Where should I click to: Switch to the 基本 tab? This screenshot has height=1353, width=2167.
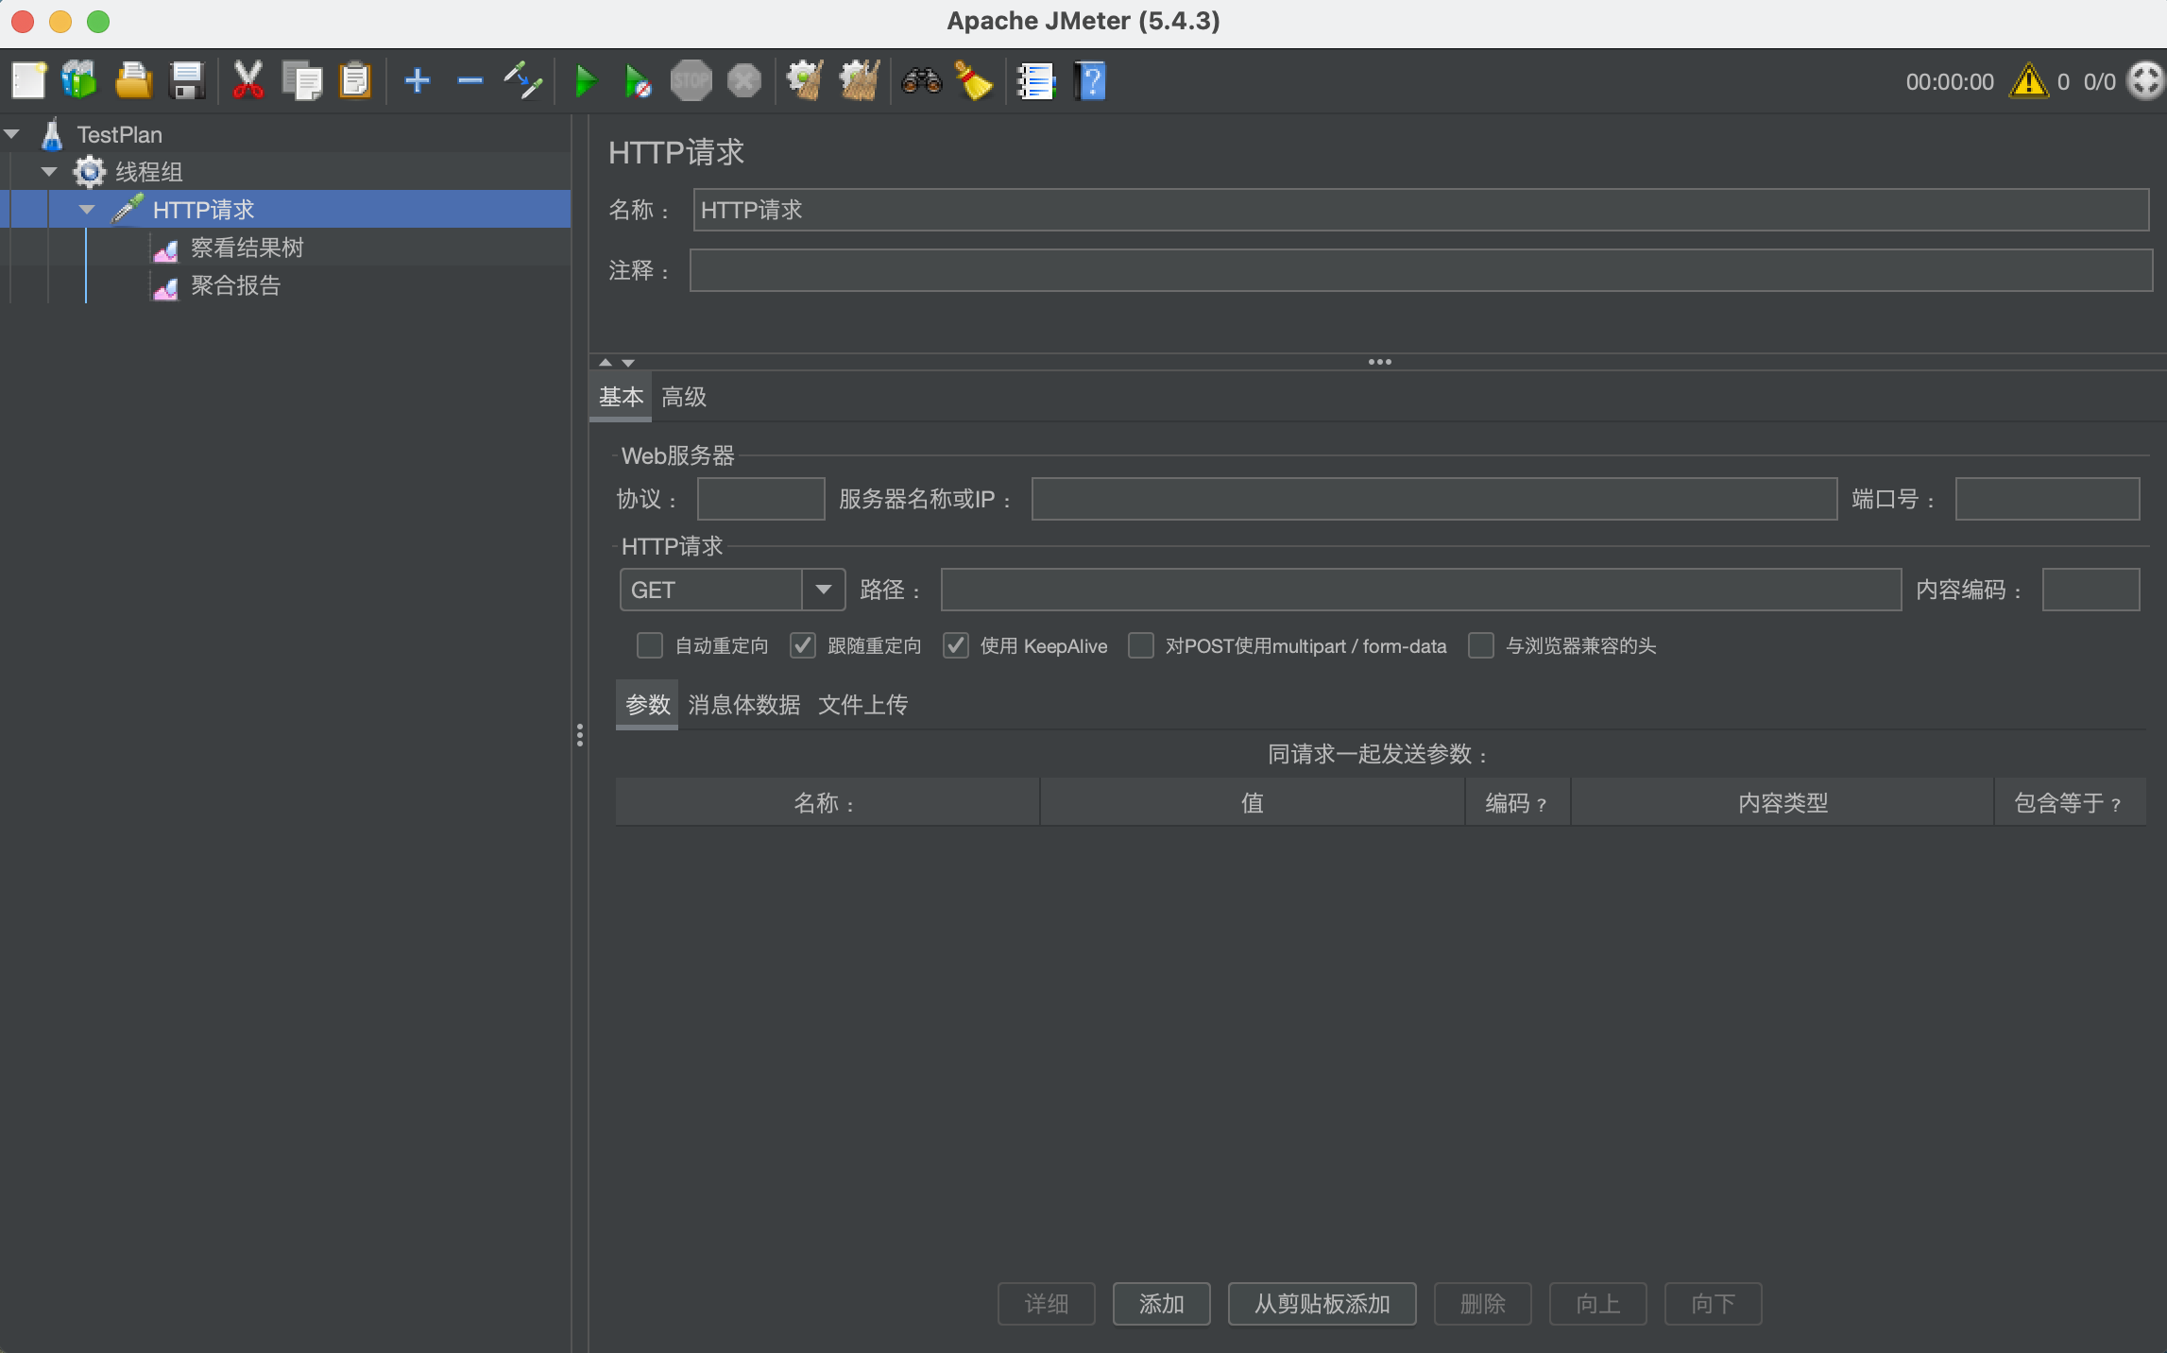click(621, 397)
